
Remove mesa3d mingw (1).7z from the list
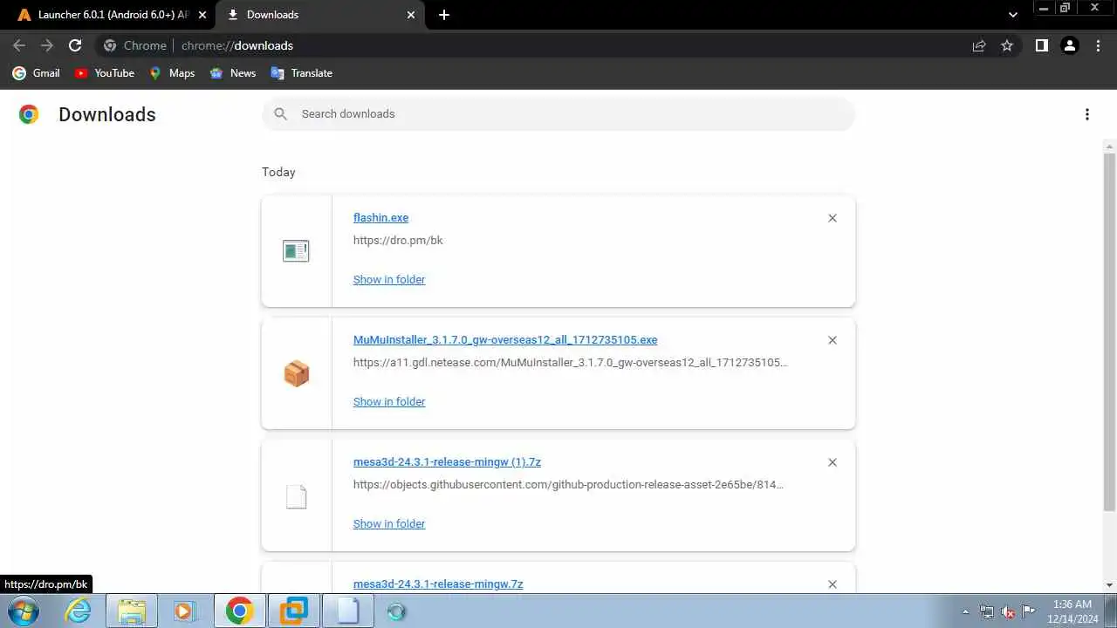[x=833, y=462]
